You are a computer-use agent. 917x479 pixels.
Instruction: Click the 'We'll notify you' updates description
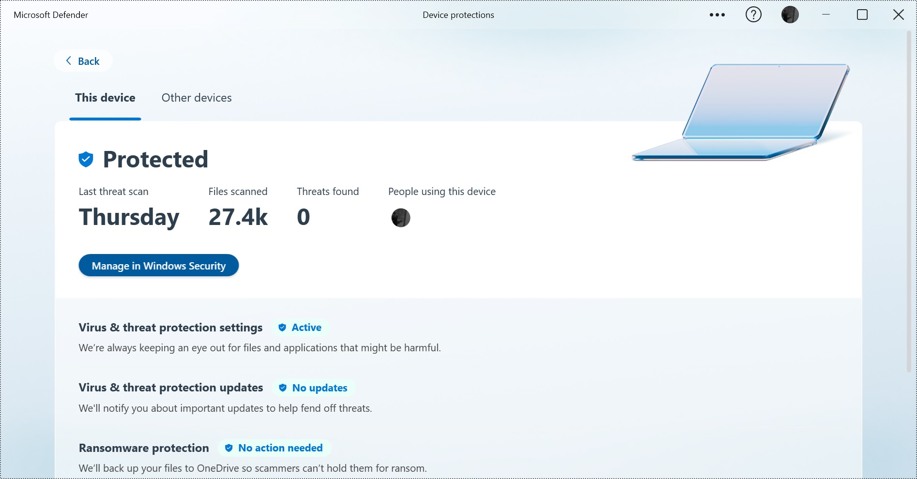click(x=226, y=408)
